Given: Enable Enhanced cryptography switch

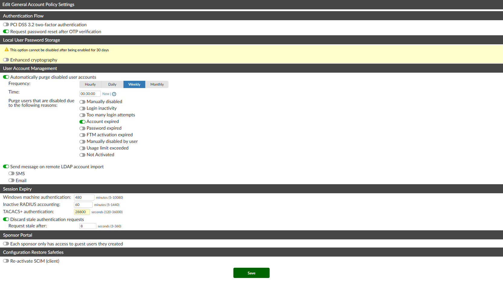Looking at the screenshot, I should (x=6, y=60).
